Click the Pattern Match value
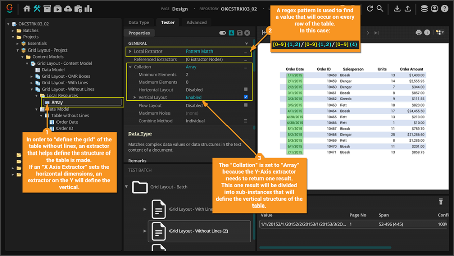454x256 pixels. pos(199,52)
